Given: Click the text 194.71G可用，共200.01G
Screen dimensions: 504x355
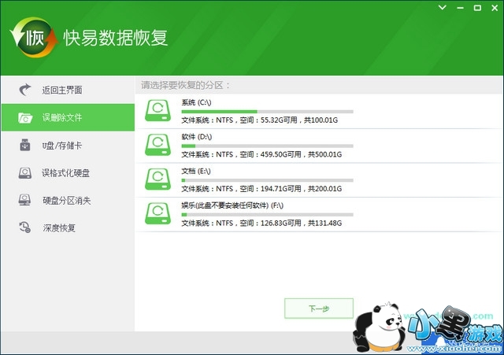Looking at the screenshot, I should coord(301,189).
